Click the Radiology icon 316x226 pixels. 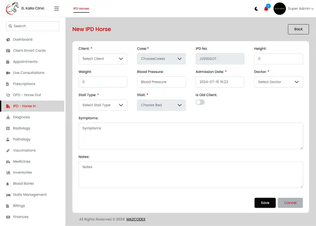coord(8,129)
